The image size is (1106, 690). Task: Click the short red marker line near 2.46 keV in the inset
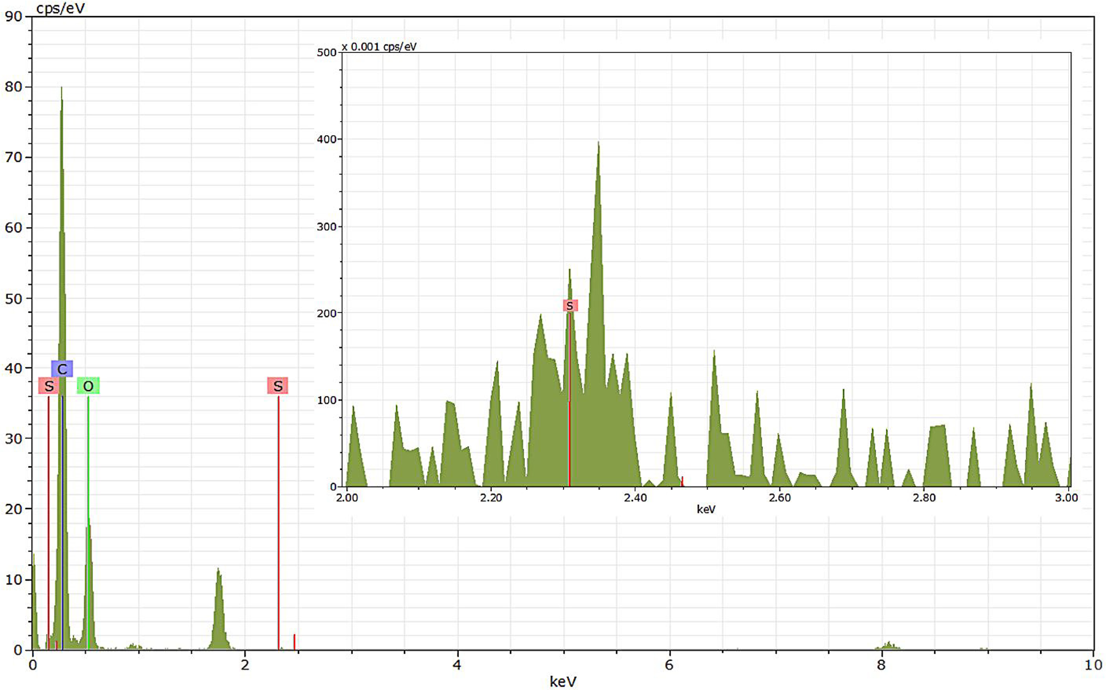[682, 481]
